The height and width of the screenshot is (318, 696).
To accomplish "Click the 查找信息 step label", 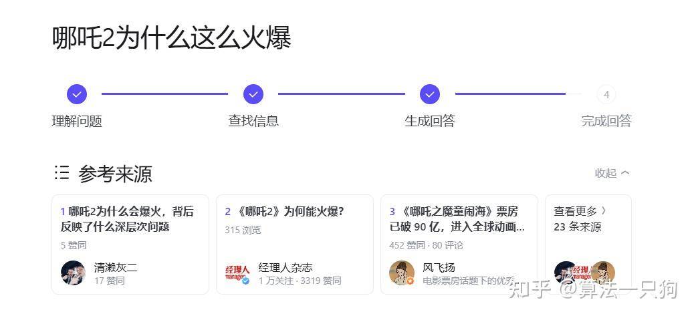I will click(x=253, y=121).
